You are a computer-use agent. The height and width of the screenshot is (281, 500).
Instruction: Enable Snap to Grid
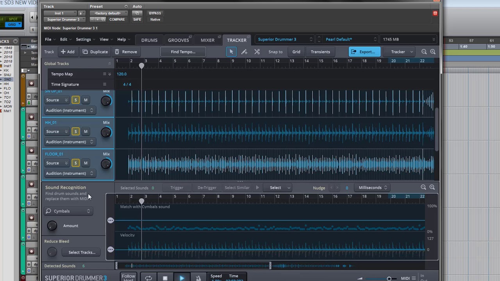tap(296, 52)
